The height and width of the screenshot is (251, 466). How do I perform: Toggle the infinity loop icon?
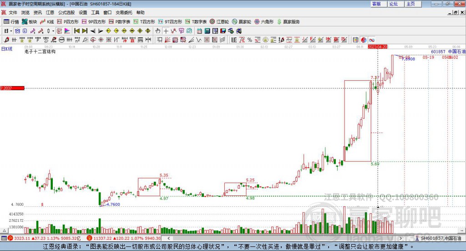[372, 40]
